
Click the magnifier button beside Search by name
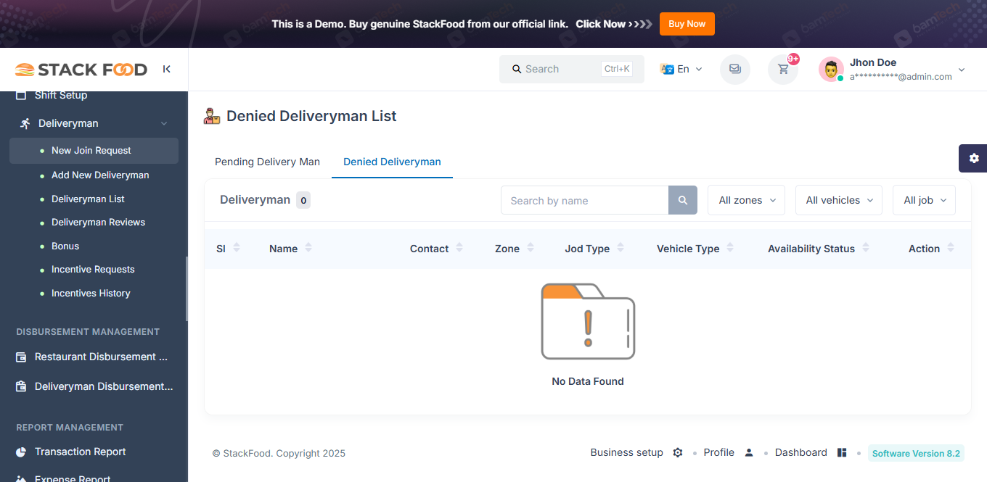[683, 200]
